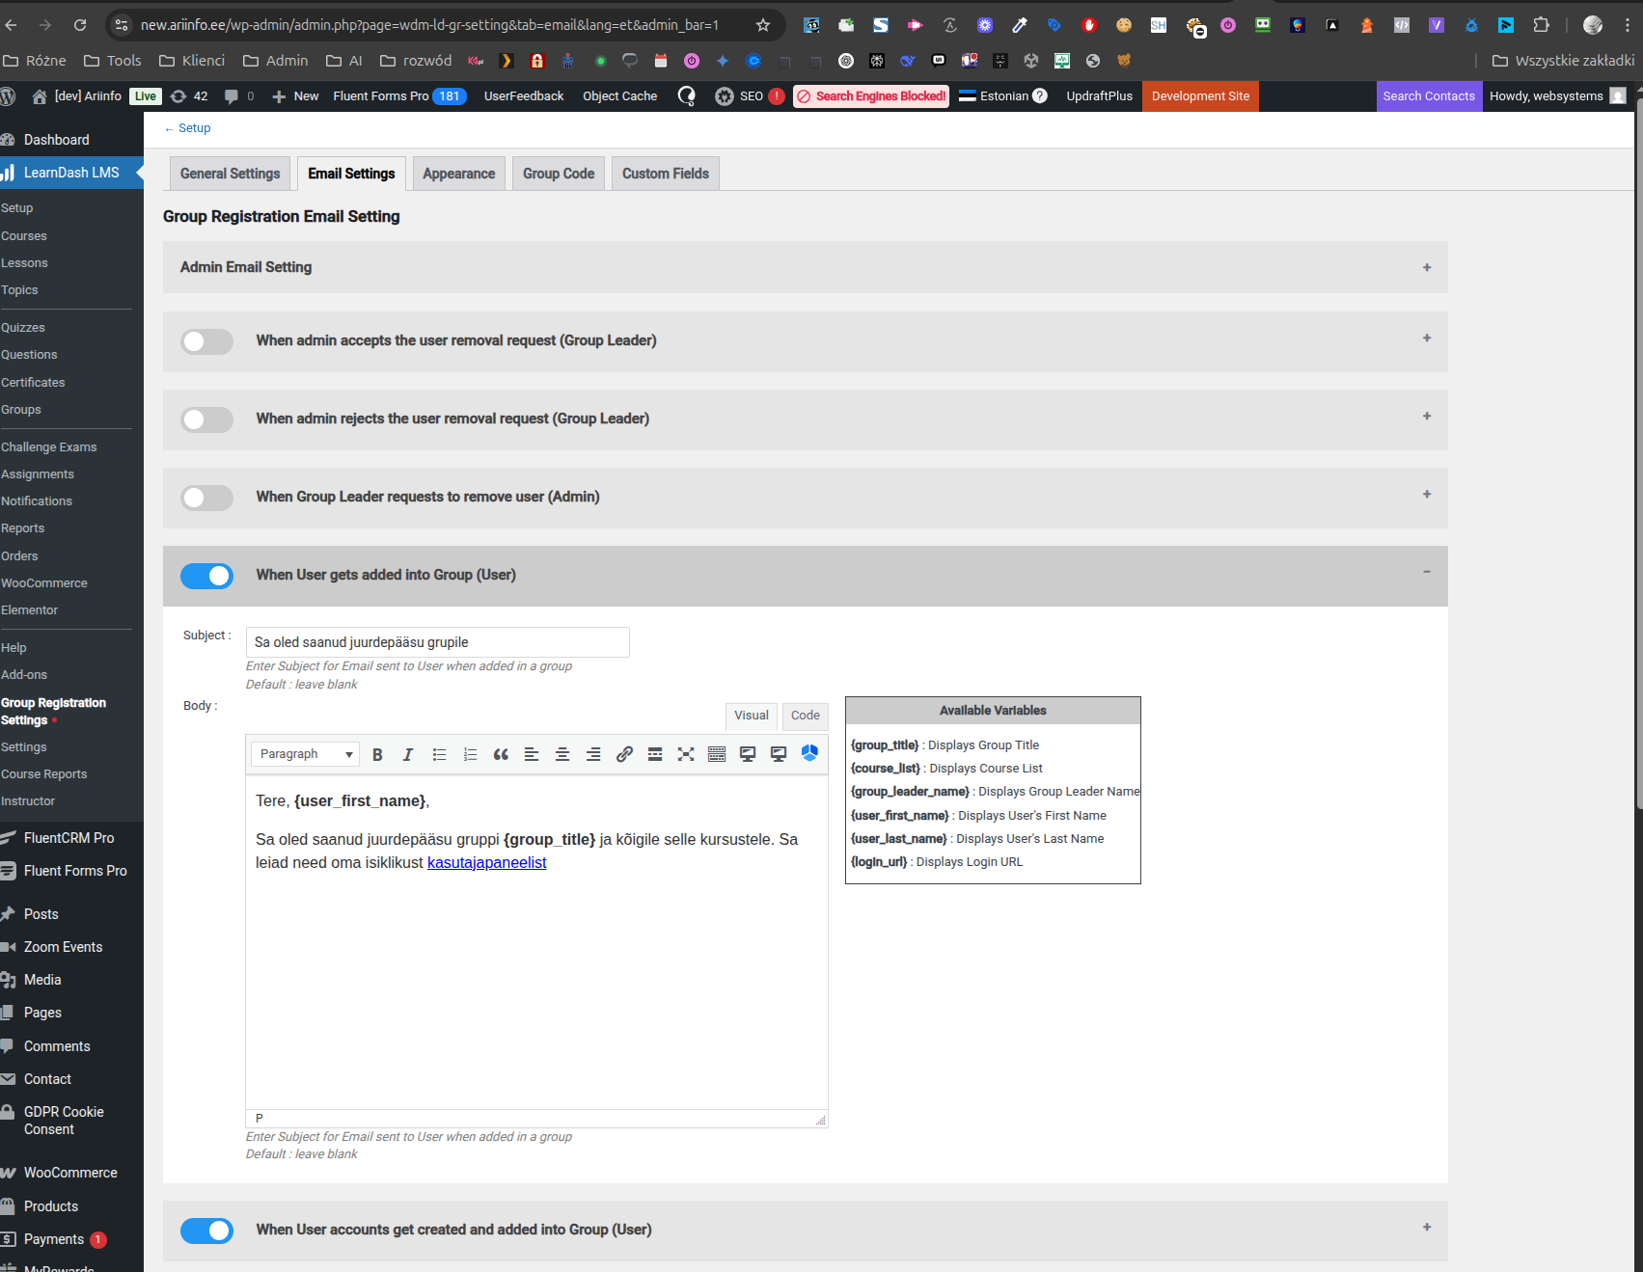Switch the editor to fullscreen mode
Viewport: 1643px width, 1272px height.
click(x=686, y=754)
